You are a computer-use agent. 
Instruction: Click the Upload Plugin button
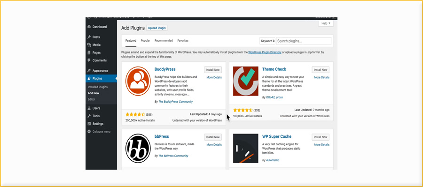point(157,28)
